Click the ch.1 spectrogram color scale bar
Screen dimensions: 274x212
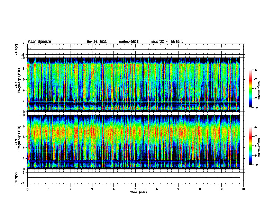pos(250,89)
